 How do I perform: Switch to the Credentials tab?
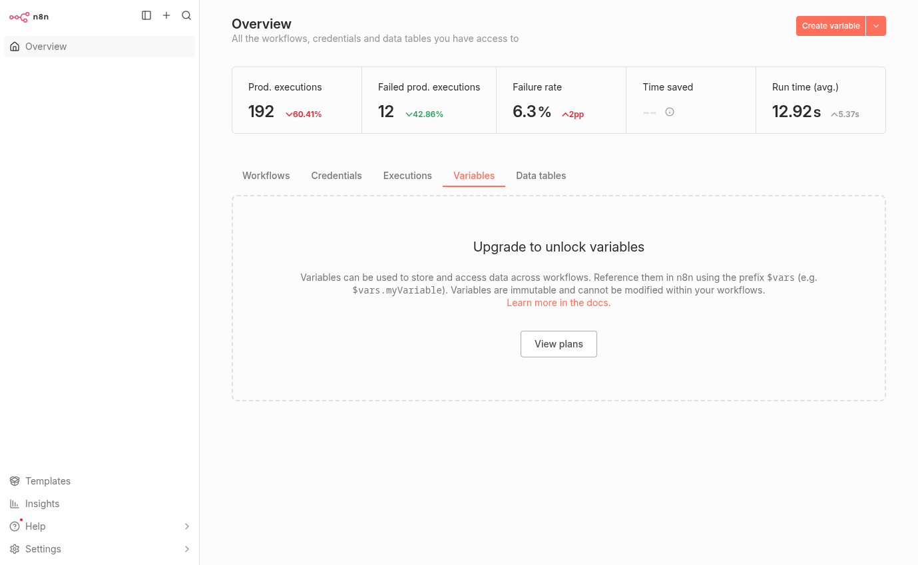point(336,176)
